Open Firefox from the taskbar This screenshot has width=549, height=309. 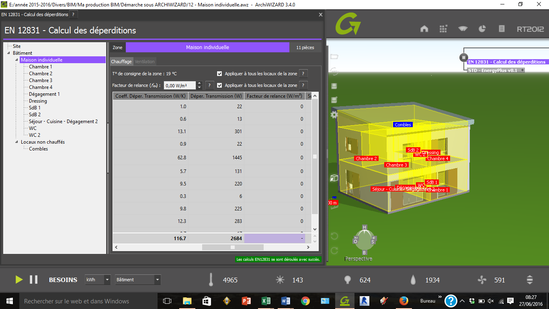pos(404,301)
